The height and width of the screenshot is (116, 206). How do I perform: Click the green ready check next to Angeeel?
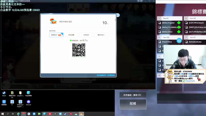coord(179,23)
